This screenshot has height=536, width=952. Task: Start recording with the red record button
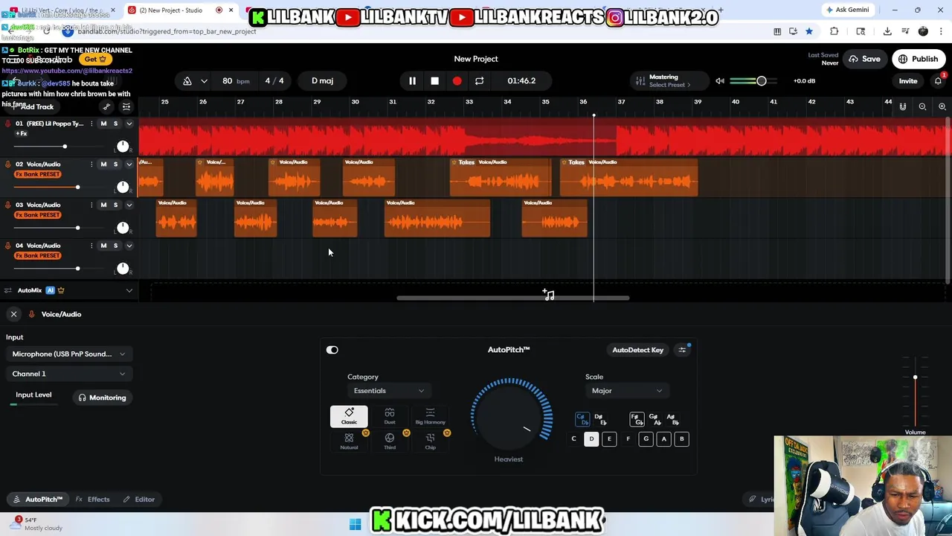click(457, 80)
